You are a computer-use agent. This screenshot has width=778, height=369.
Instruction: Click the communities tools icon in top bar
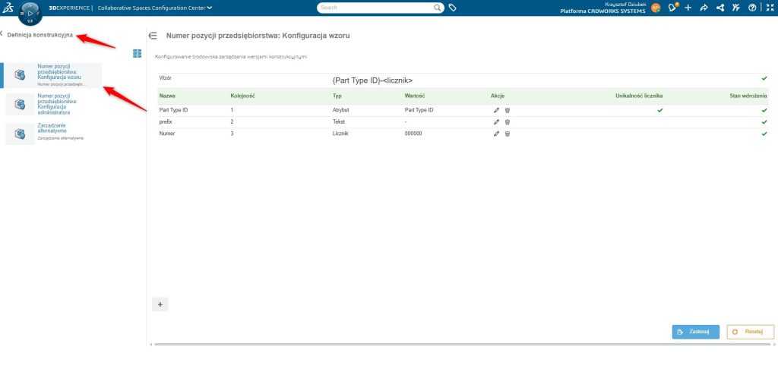pos(735,8)
